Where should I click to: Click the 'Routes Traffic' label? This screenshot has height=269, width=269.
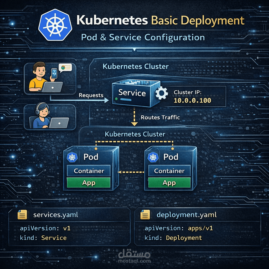click(x=160, y=117)
